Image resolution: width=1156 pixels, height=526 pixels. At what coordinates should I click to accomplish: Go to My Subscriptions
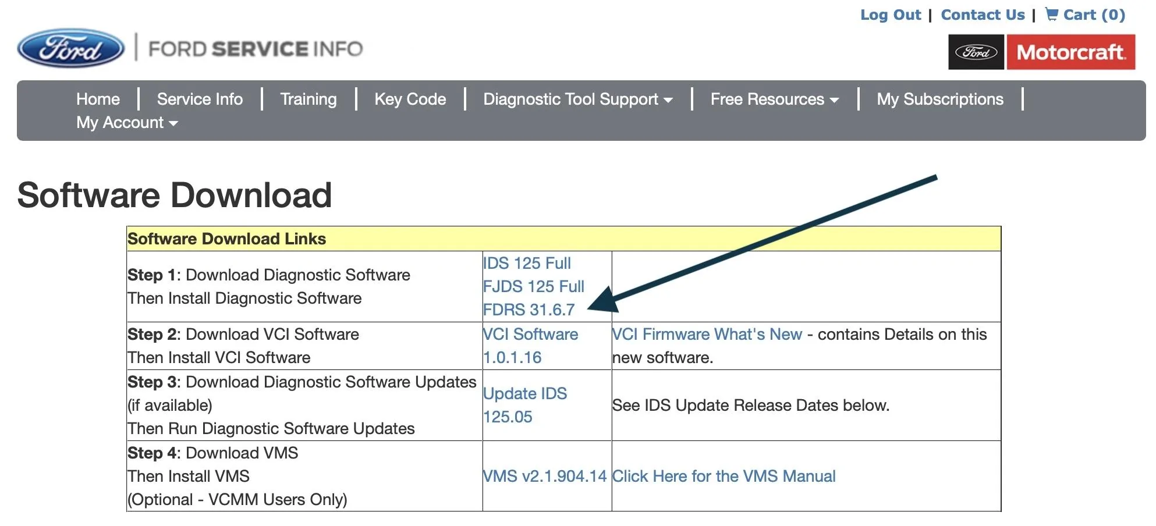(939, 99)
